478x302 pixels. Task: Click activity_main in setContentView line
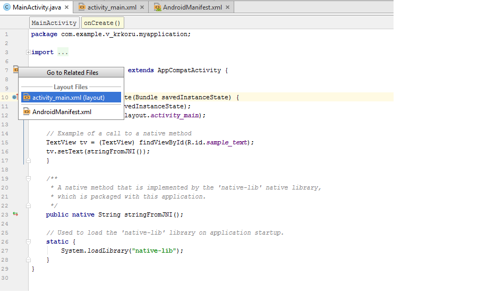pos(174,116)
